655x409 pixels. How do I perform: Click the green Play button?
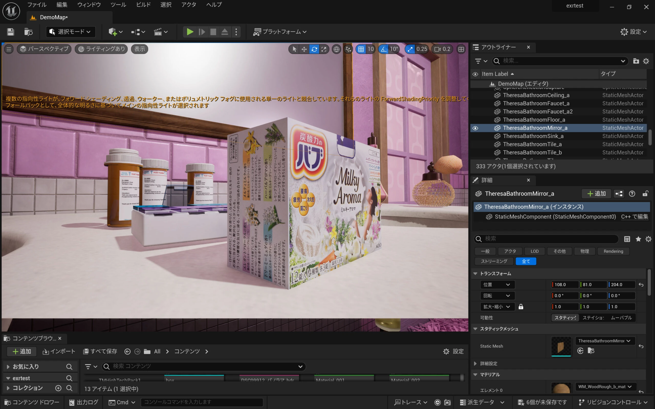click(190, 32)
